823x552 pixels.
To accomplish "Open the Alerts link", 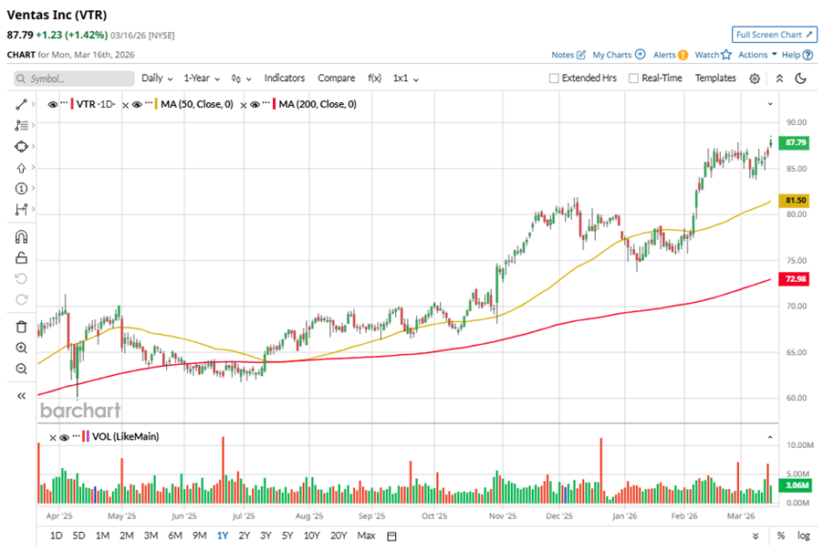I will coord(671,55).
